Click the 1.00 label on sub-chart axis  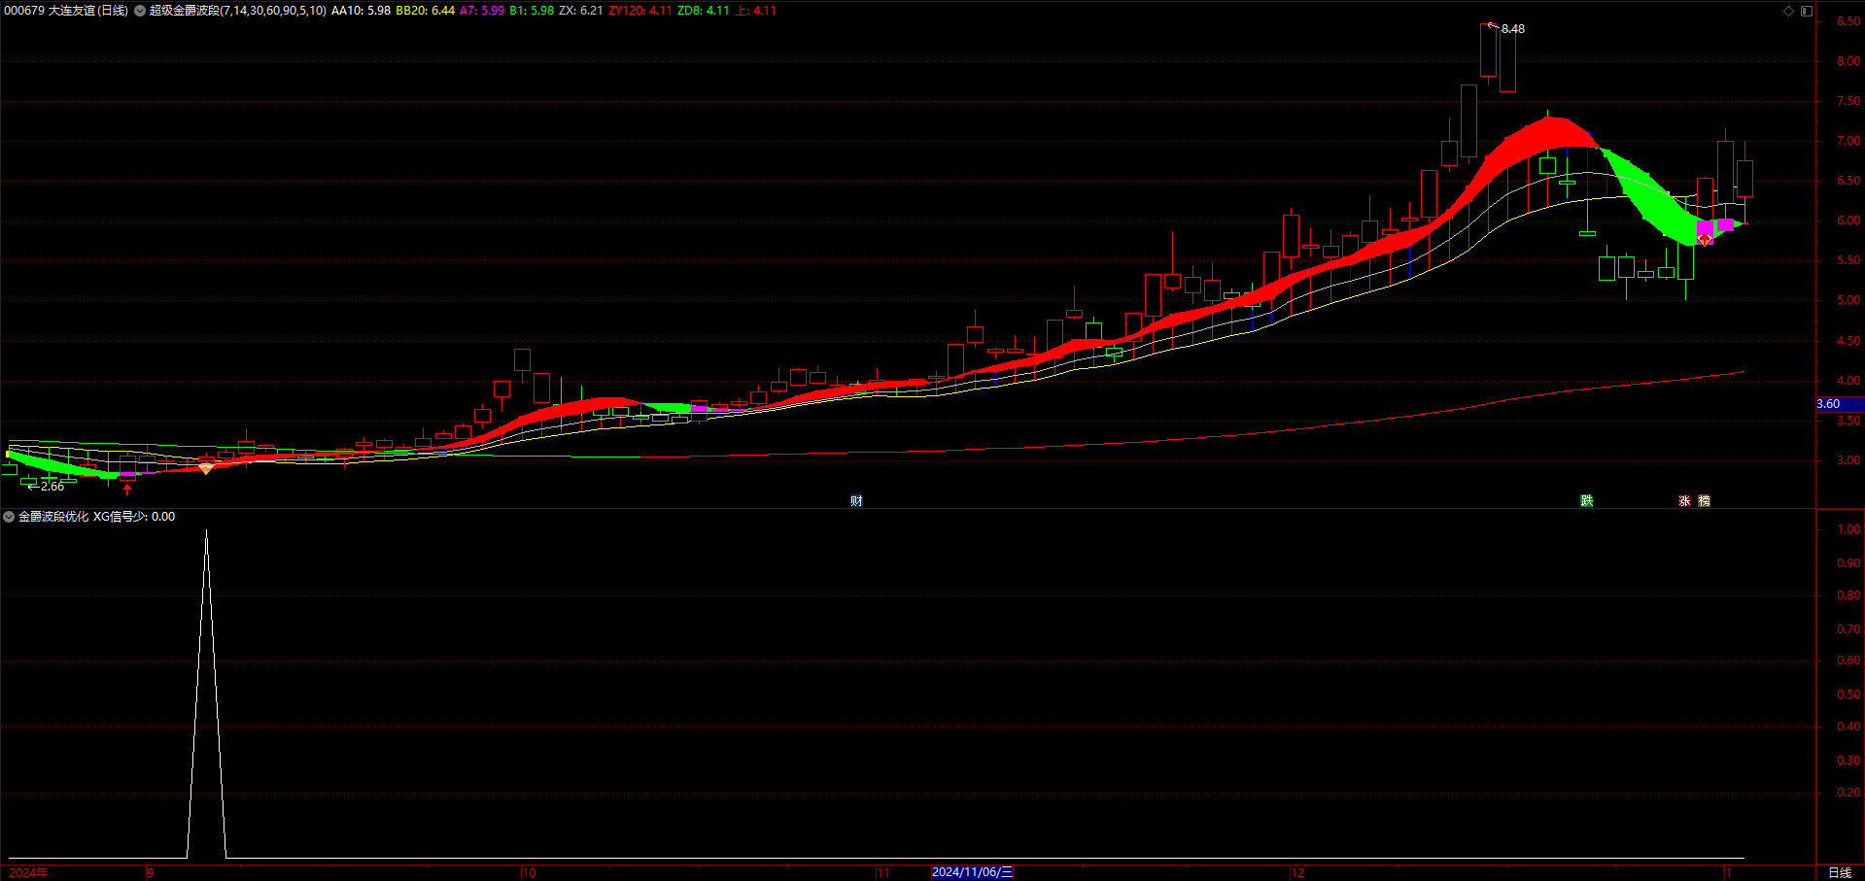tap(1848, 529)
